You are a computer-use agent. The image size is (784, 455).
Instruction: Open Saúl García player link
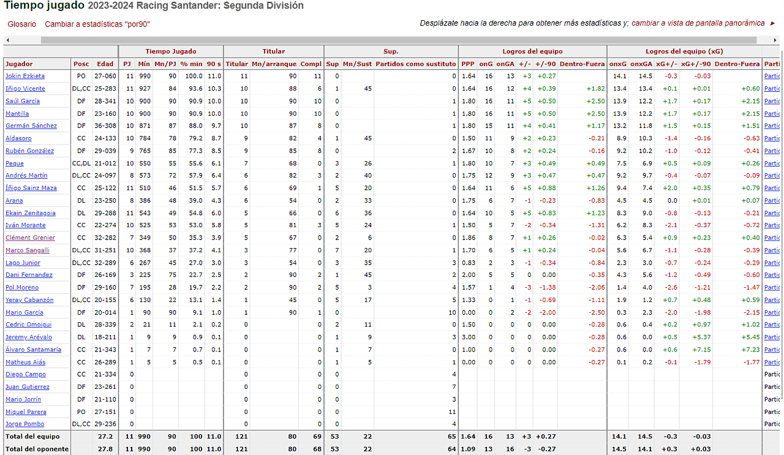click(x=23, y=101)
